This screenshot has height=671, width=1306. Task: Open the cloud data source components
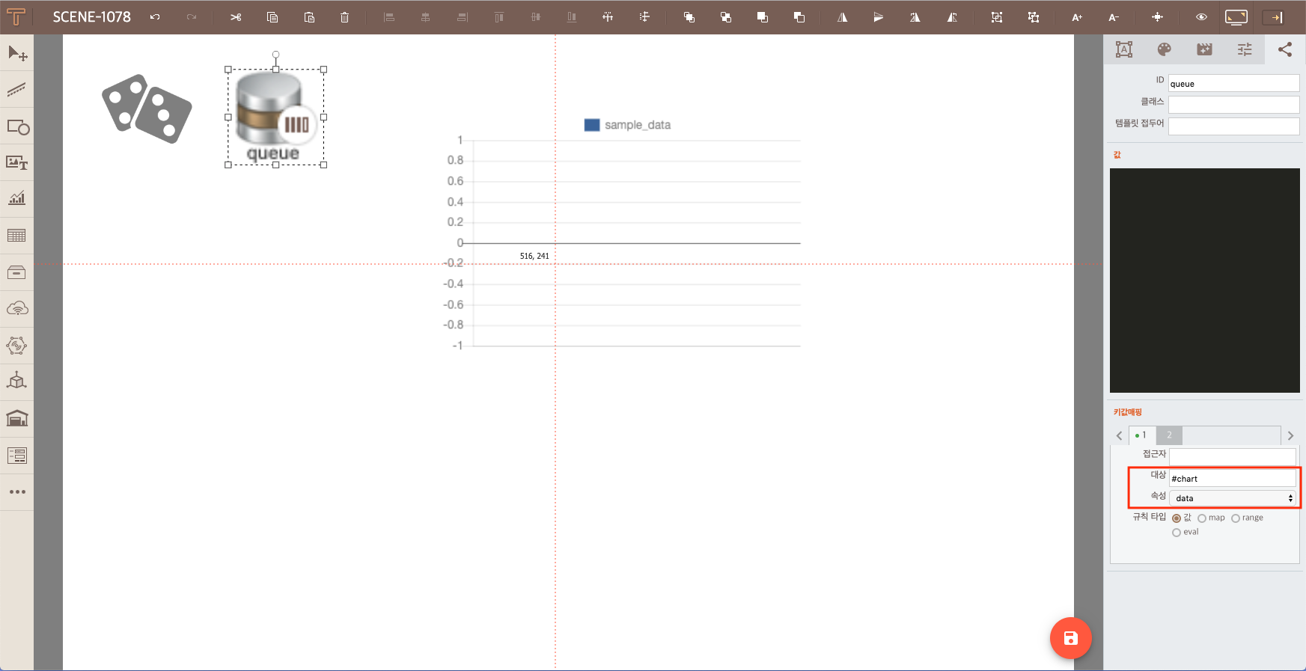point(16,308)
